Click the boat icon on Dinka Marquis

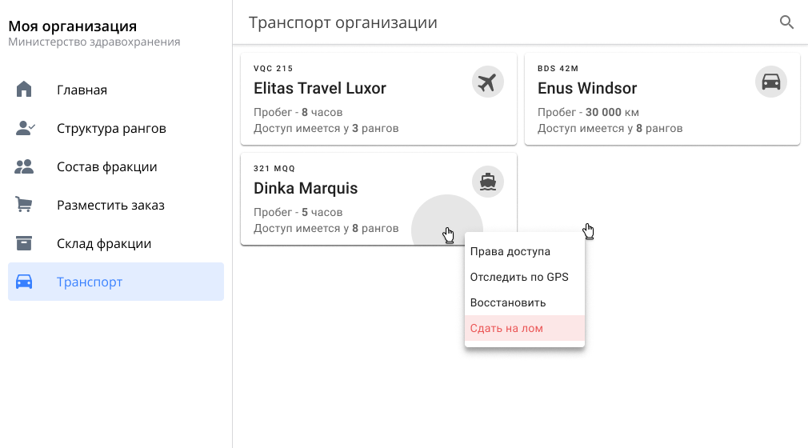[x=487, y=182]
